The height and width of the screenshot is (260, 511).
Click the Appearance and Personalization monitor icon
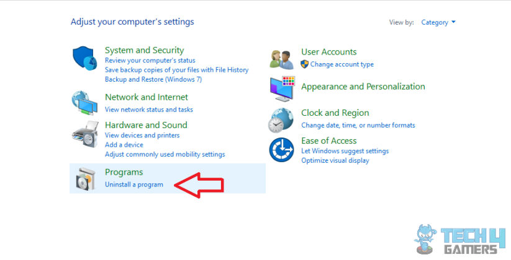(x=282, y=89)
